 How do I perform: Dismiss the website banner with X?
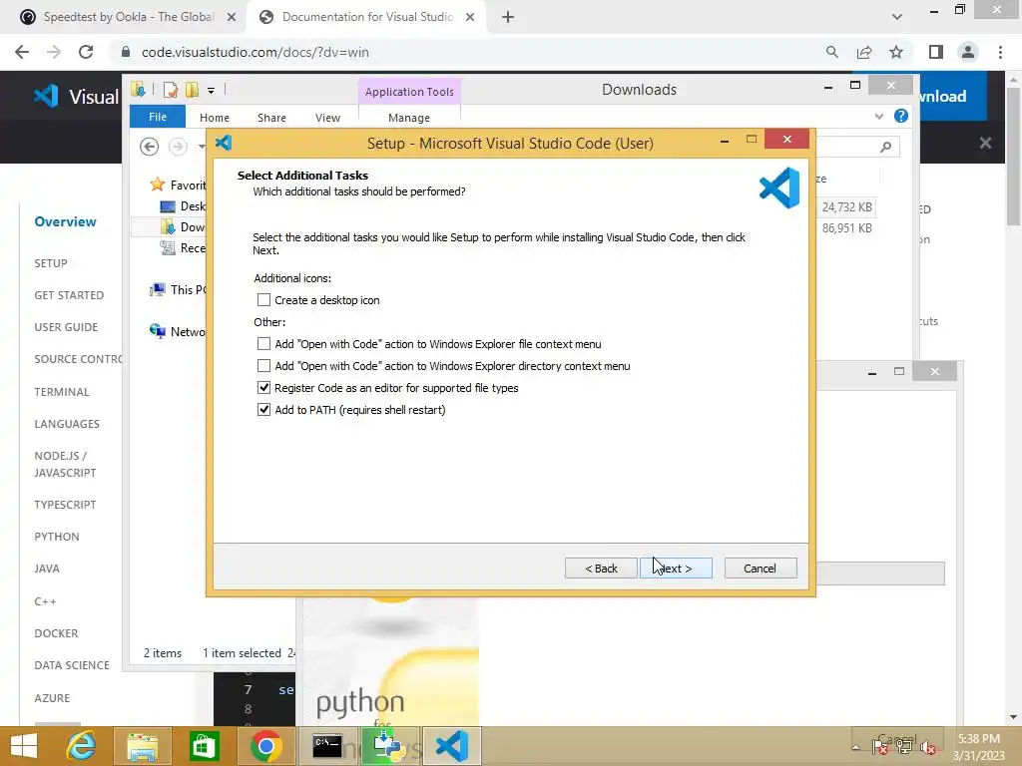[985, 143]
